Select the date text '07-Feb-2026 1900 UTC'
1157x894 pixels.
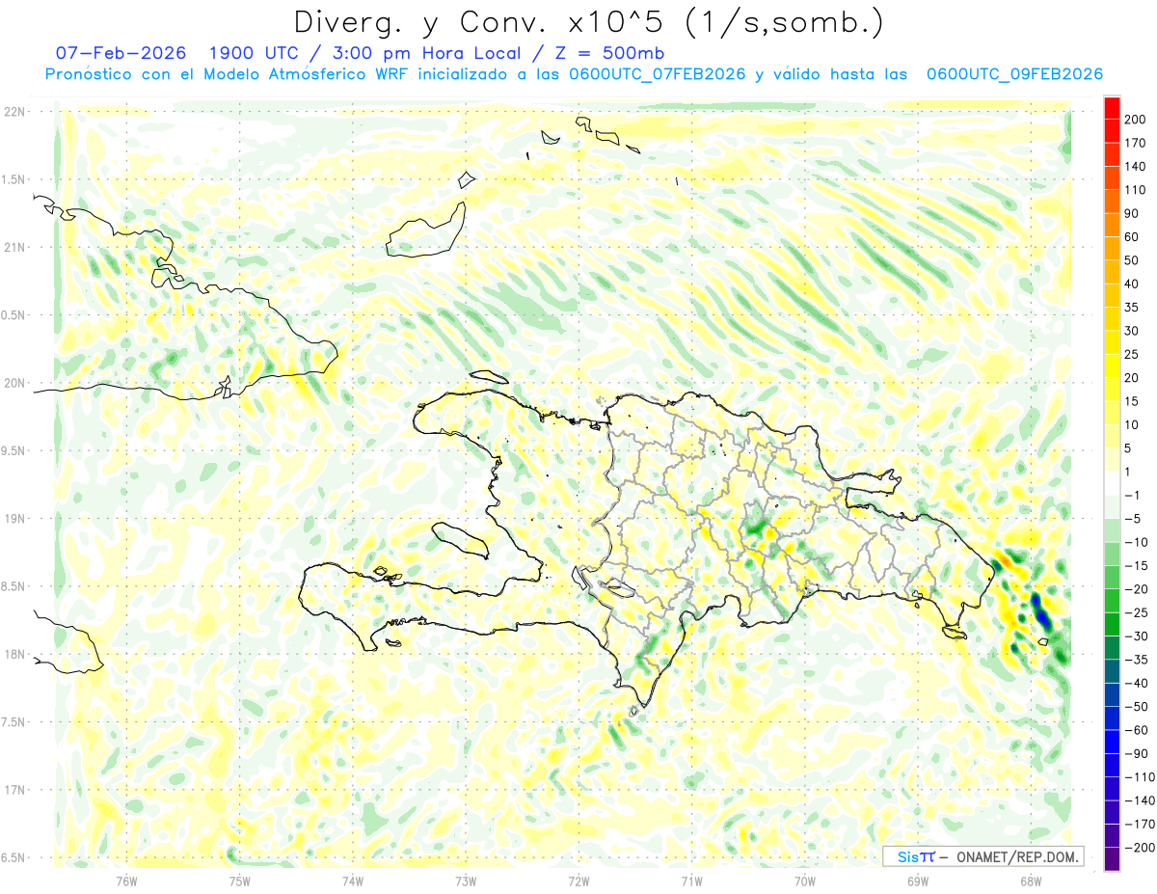175,53
